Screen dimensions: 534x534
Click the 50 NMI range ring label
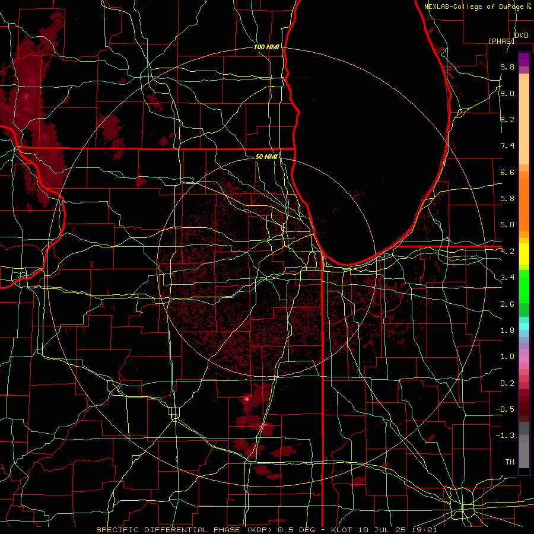click(x=266, y=157)
